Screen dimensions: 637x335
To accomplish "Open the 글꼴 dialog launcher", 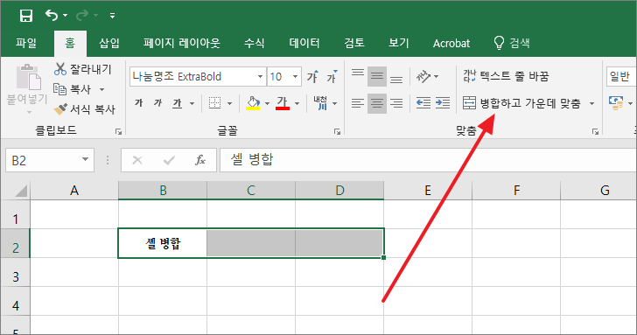I will point(337,131).
